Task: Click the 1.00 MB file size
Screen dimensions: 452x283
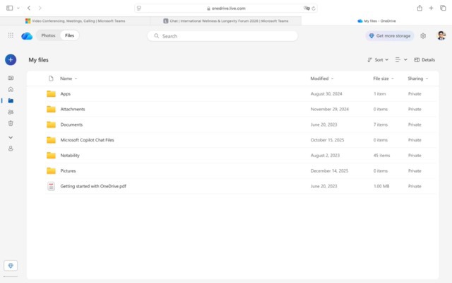Action: 381,186
